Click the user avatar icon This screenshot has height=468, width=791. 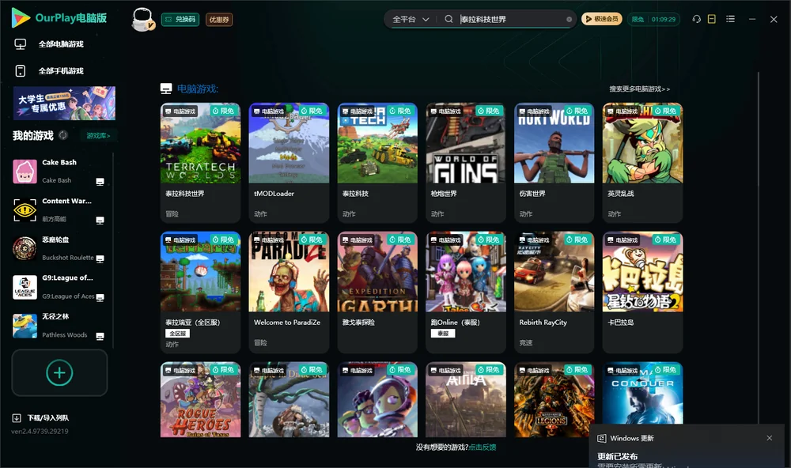(142, 20)
